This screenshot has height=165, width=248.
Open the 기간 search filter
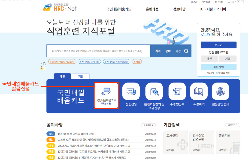click(178, 51)
